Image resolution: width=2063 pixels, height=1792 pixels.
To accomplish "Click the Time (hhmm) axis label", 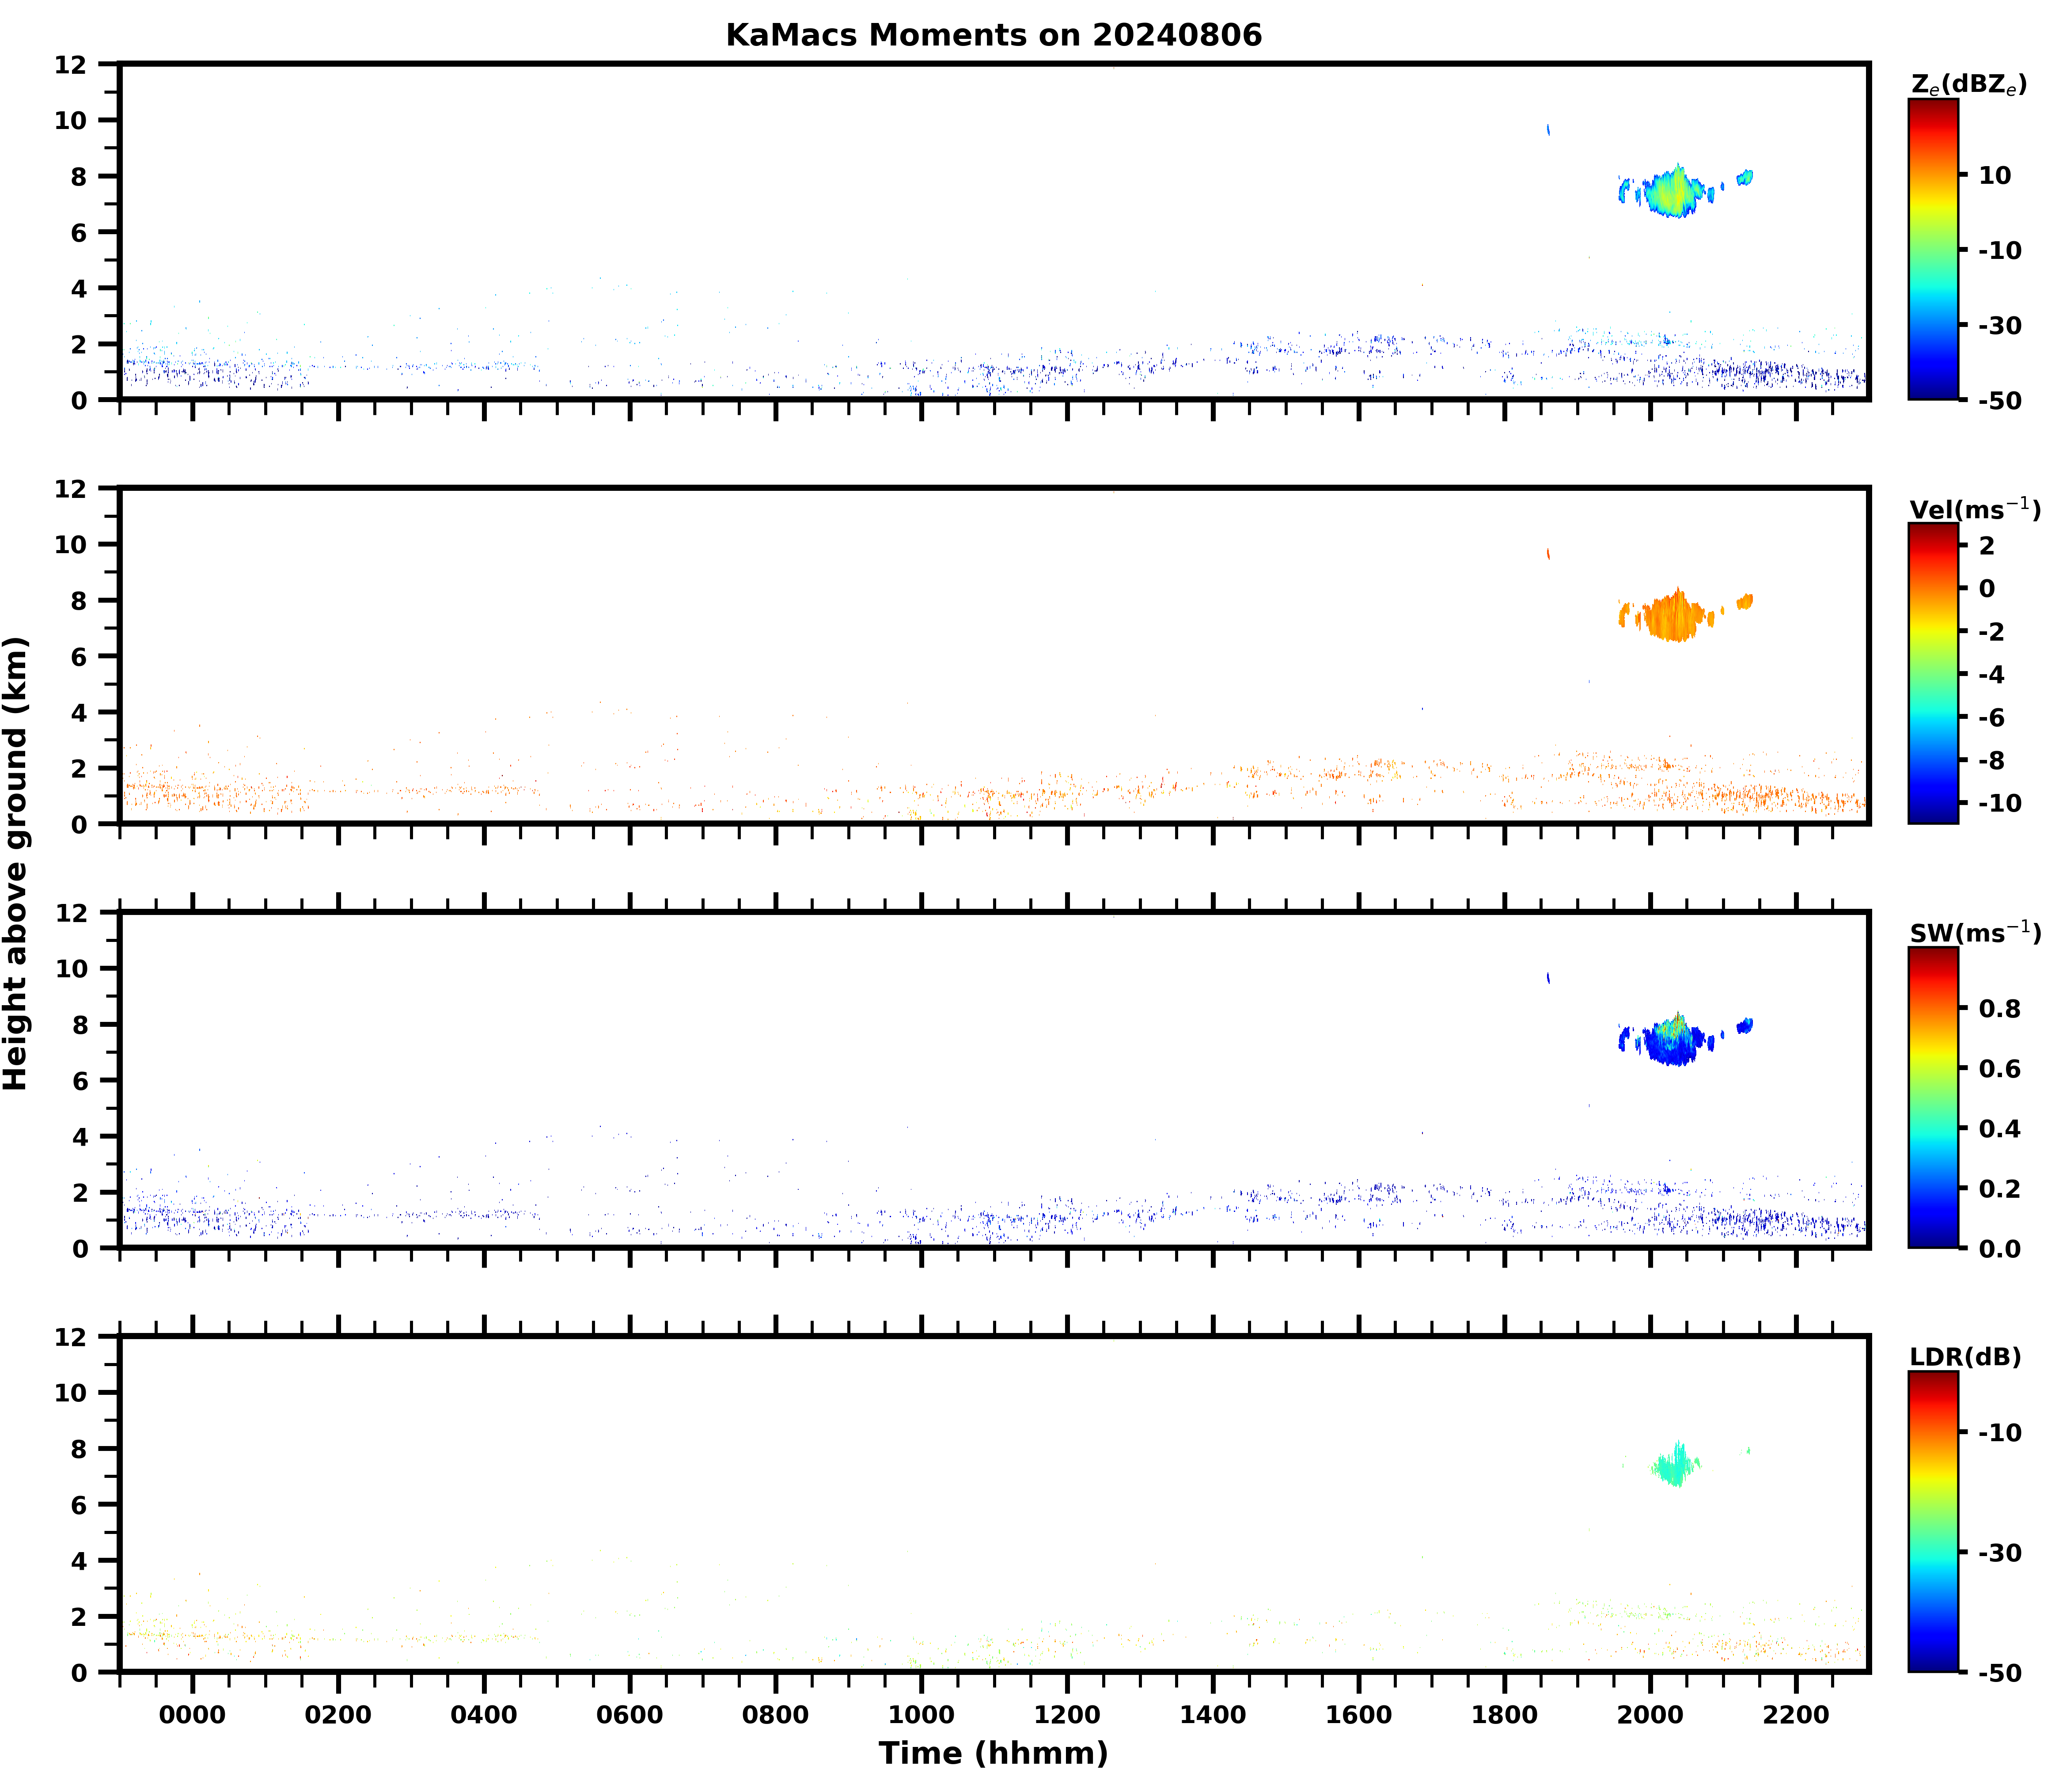I will coord(993,1753).
